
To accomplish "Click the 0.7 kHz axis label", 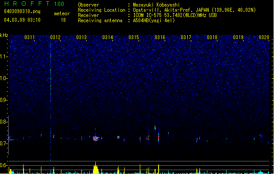I will click(x=3, y=144).
